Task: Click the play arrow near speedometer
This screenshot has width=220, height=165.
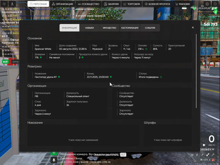Action: (x=204, y=145)
